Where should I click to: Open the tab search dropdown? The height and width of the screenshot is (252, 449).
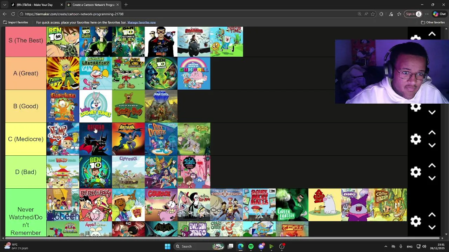point(4,5)
